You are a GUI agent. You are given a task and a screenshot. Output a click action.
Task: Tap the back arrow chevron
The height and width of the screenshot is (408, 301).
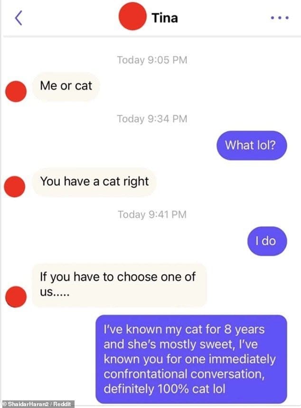point(19,18)
